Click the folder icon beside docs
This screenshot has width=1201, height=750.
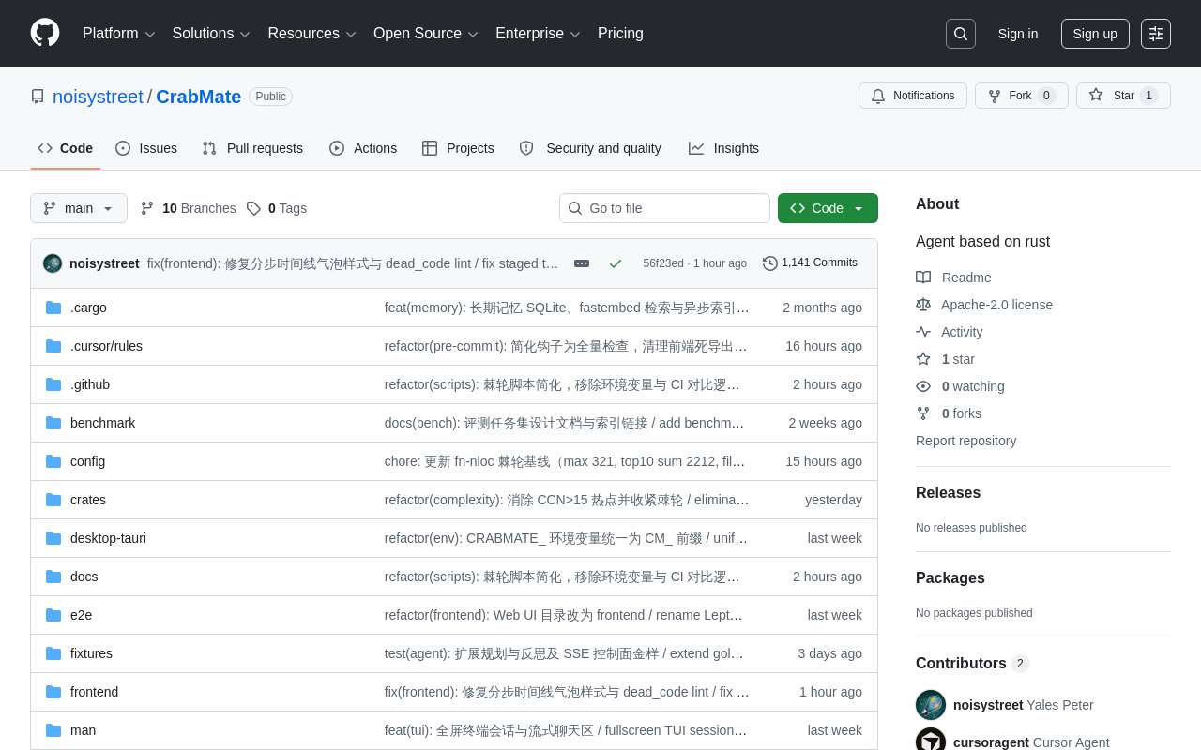pos(53,577)
